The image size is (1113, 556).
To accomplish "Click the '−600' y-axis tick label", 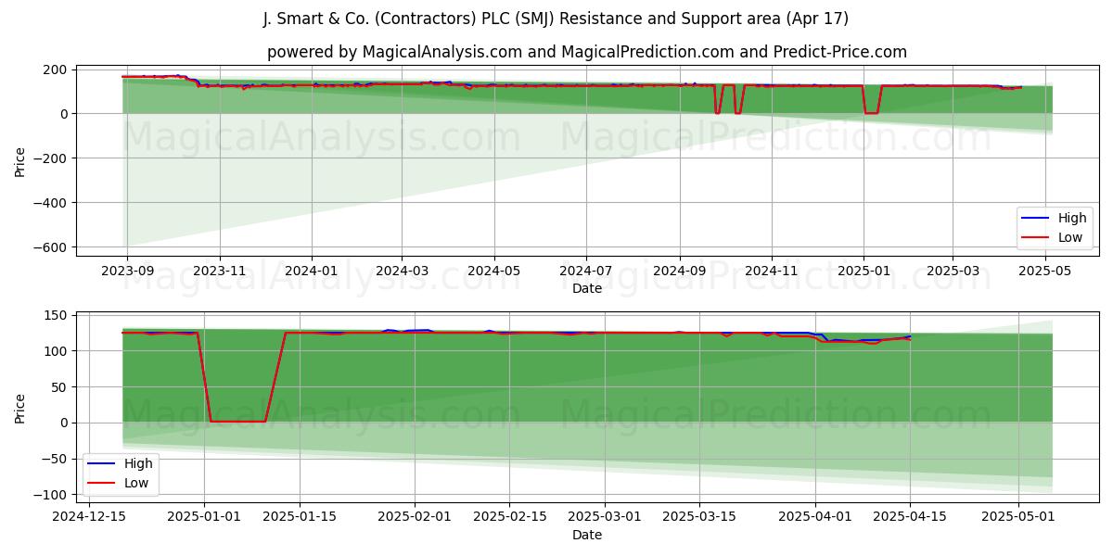I will point(50,247).
